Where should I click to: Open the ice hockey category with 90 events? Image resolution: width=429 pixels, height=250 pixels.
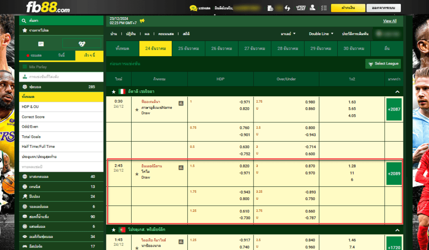pos(61,216)
